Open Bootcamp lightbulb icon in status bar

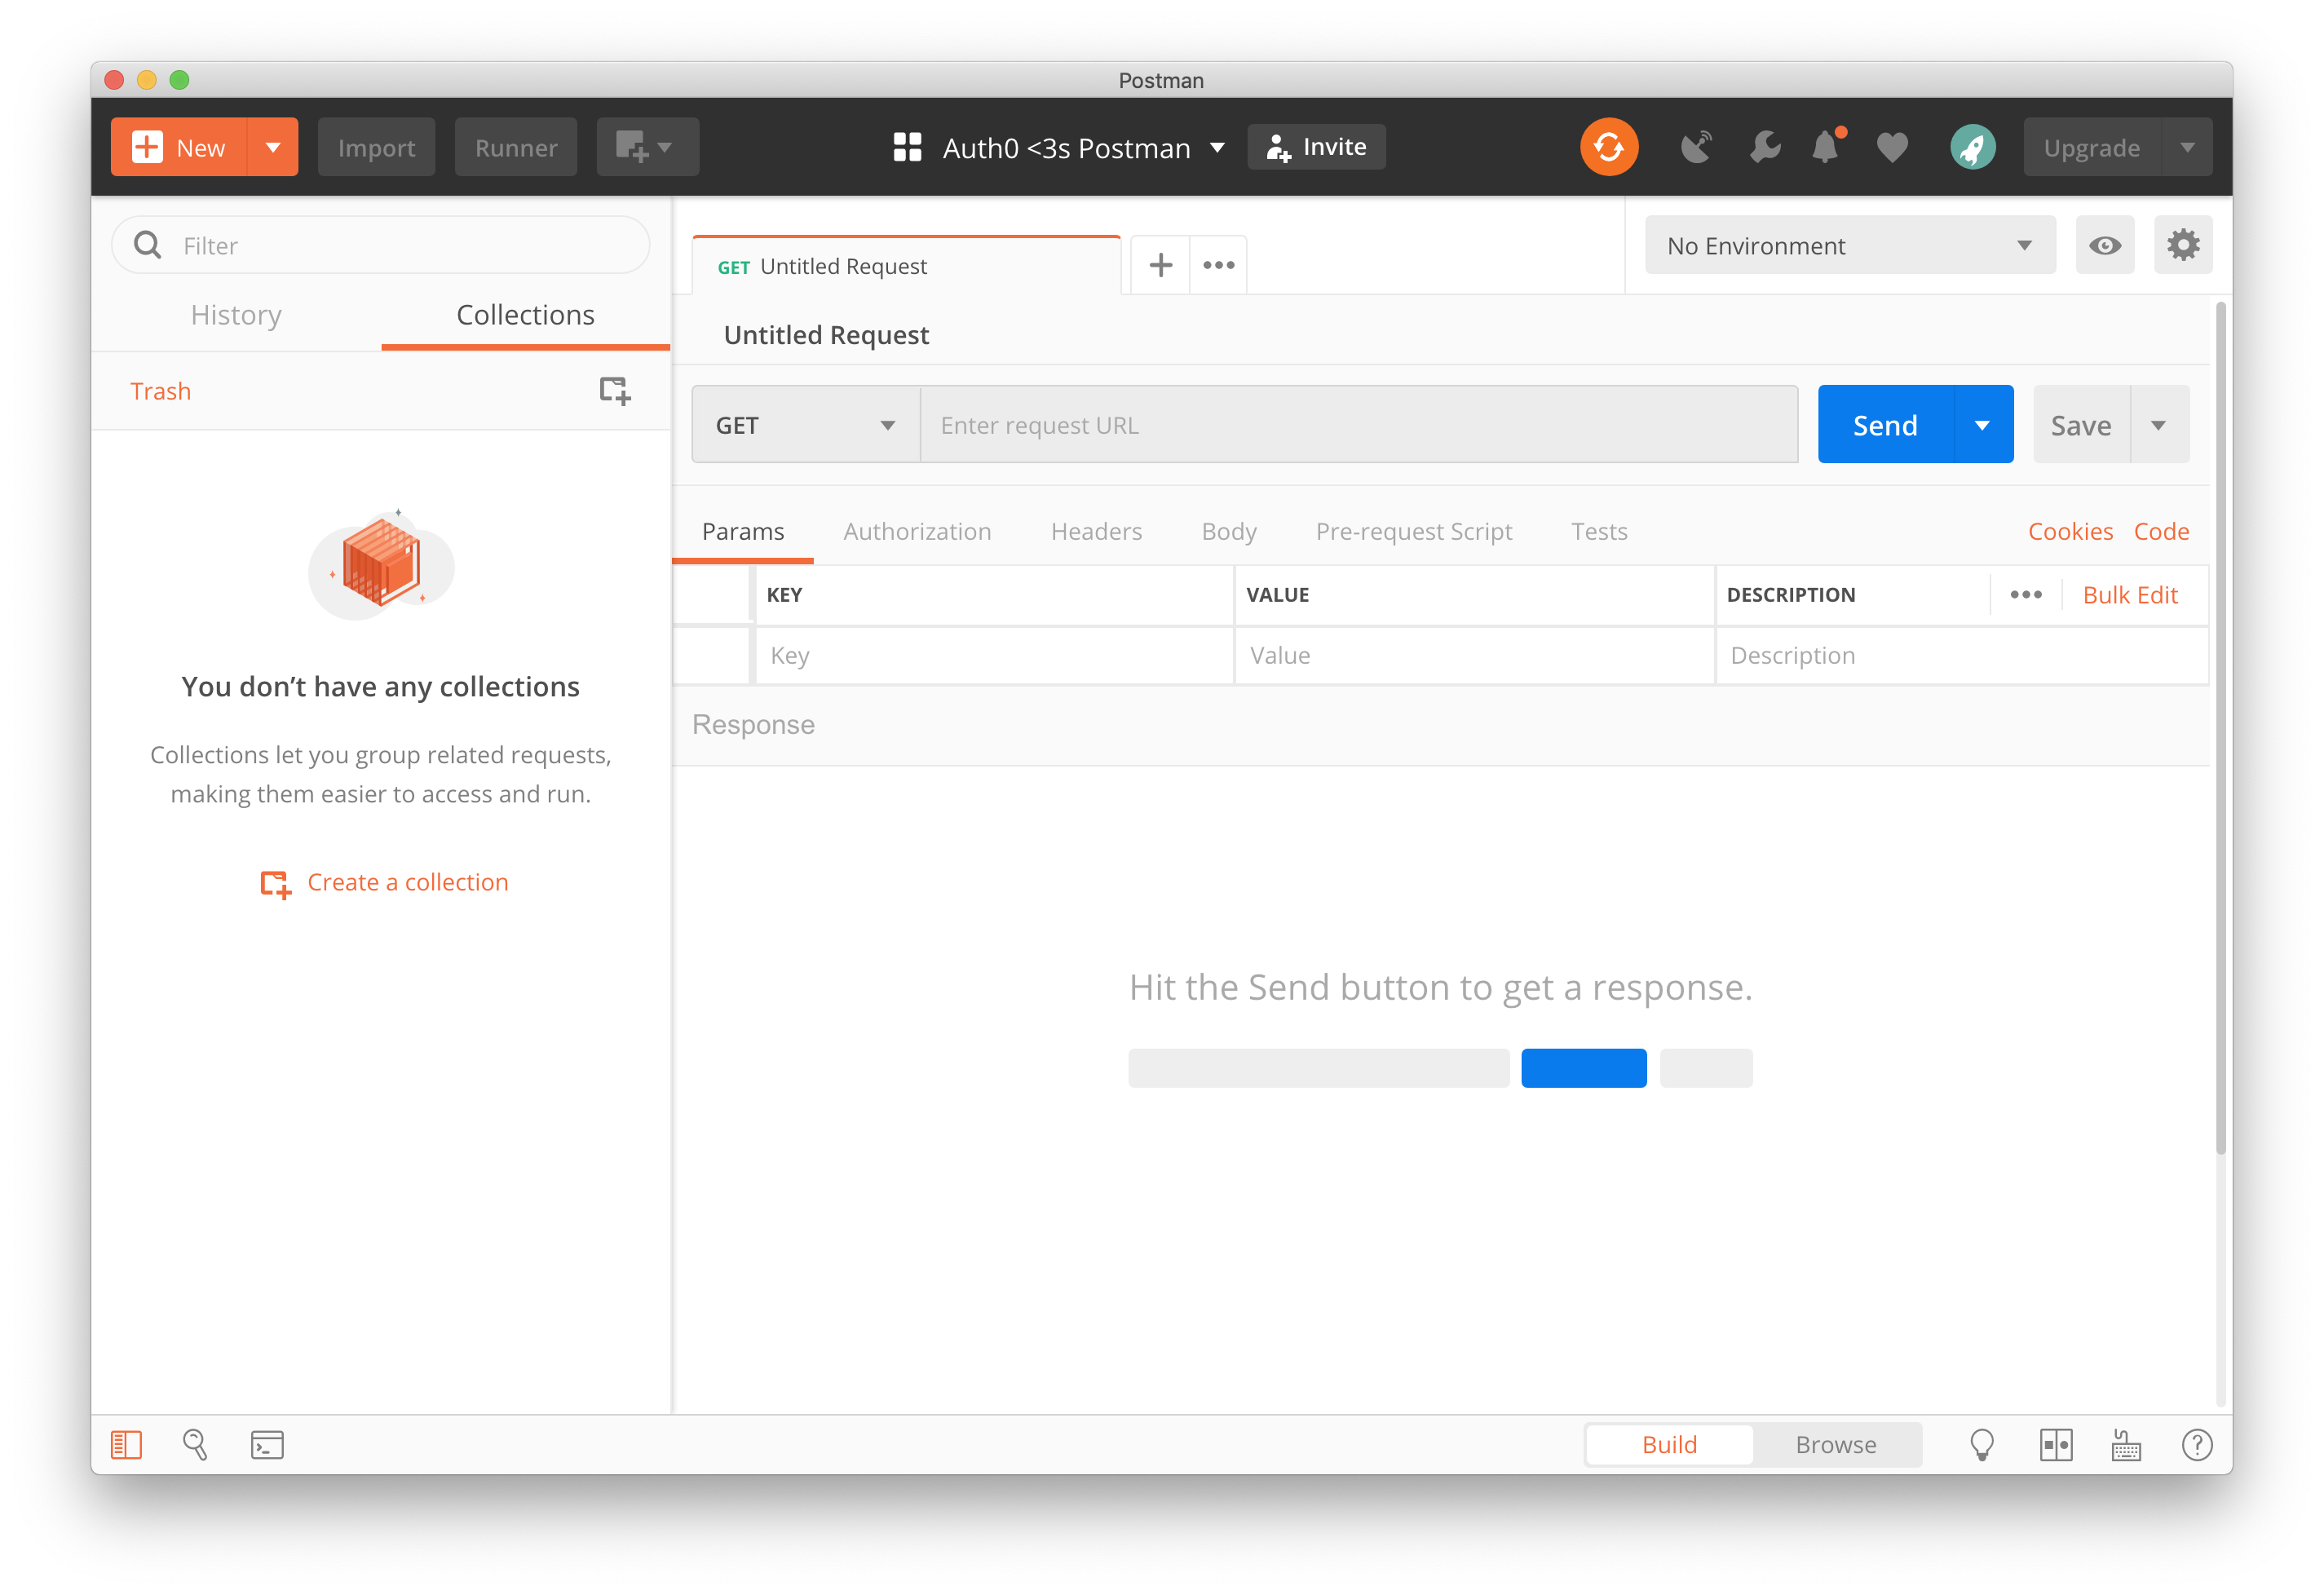point(1981,1444)
